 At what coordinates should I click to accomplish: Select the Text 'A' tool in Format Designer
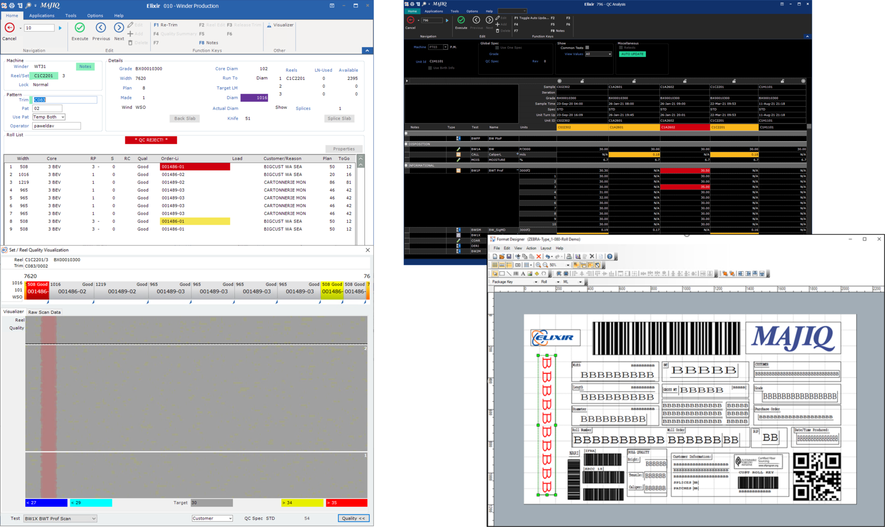coord(523,274)
